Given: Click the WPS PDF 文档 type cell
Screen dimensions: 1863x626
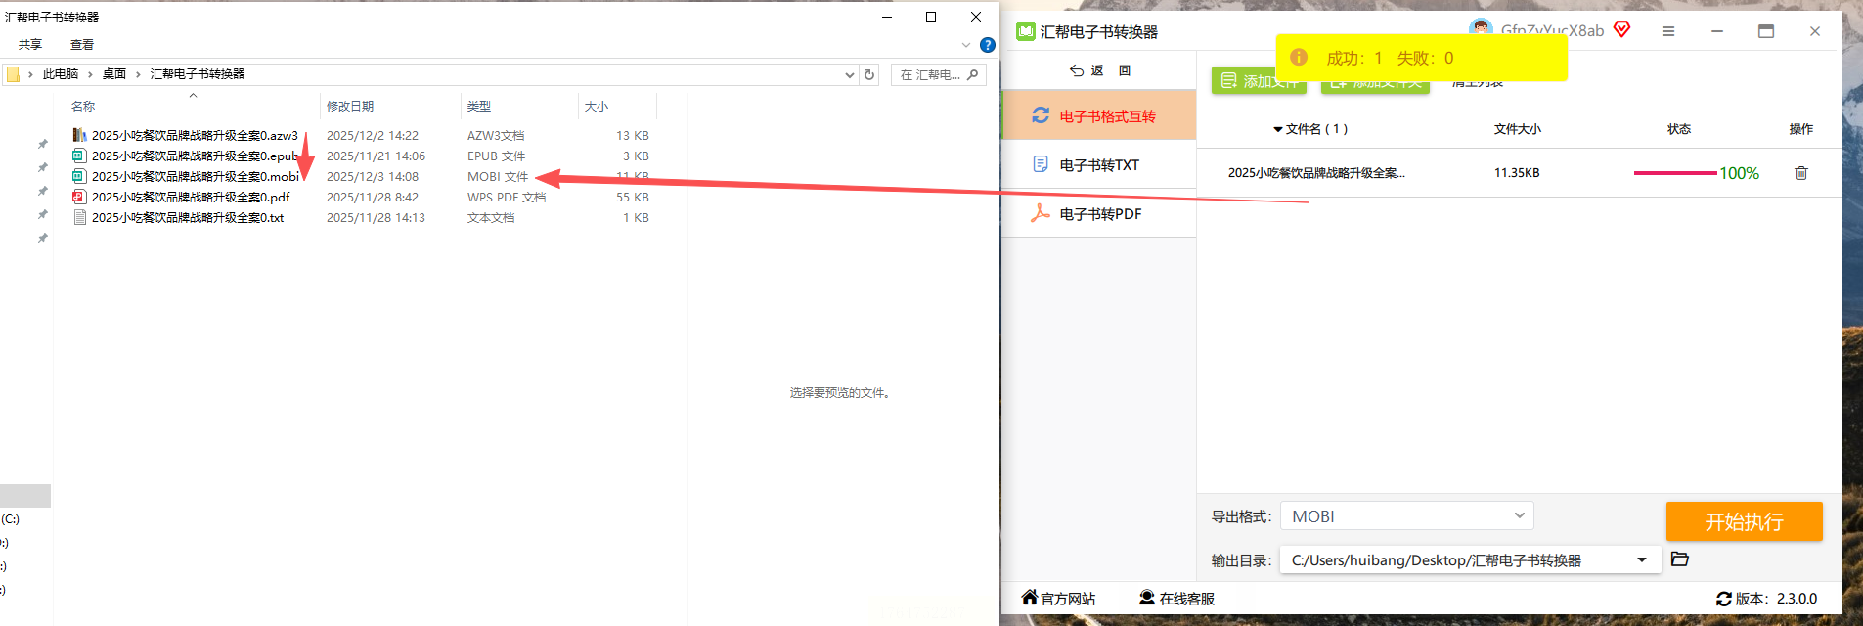Looking at the screenshot, I should pos(507,197).
